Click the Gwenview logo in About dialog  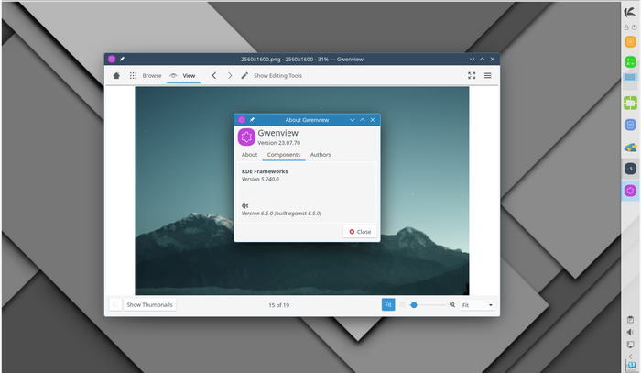point(246,137)
